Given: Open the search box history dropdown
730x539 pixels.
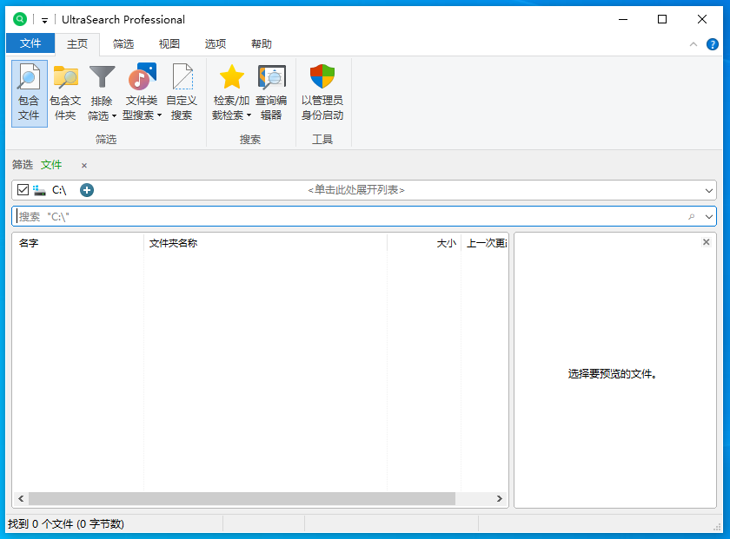Looking at the screenshot, I should pos(709,216).
